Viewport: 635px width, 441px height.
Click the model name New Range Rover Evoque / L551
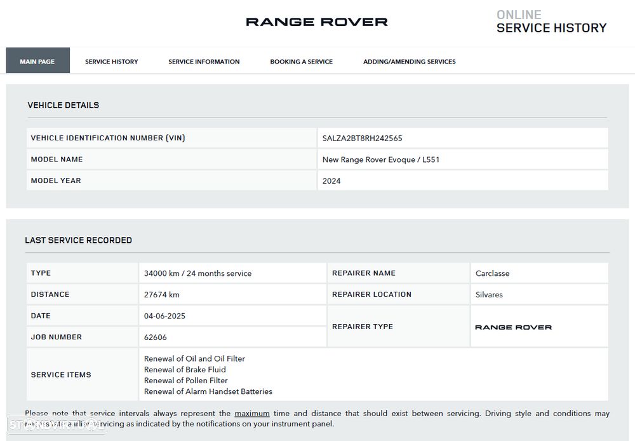[380, 159]
